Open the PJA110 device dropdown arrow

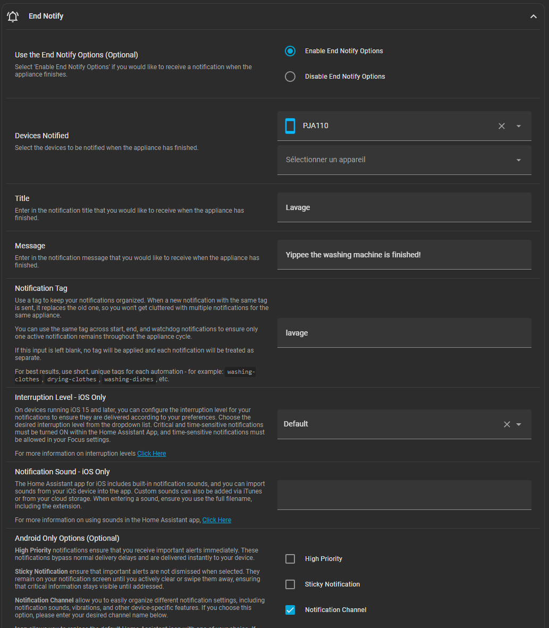pyautogui.click(x=519, y=126)
